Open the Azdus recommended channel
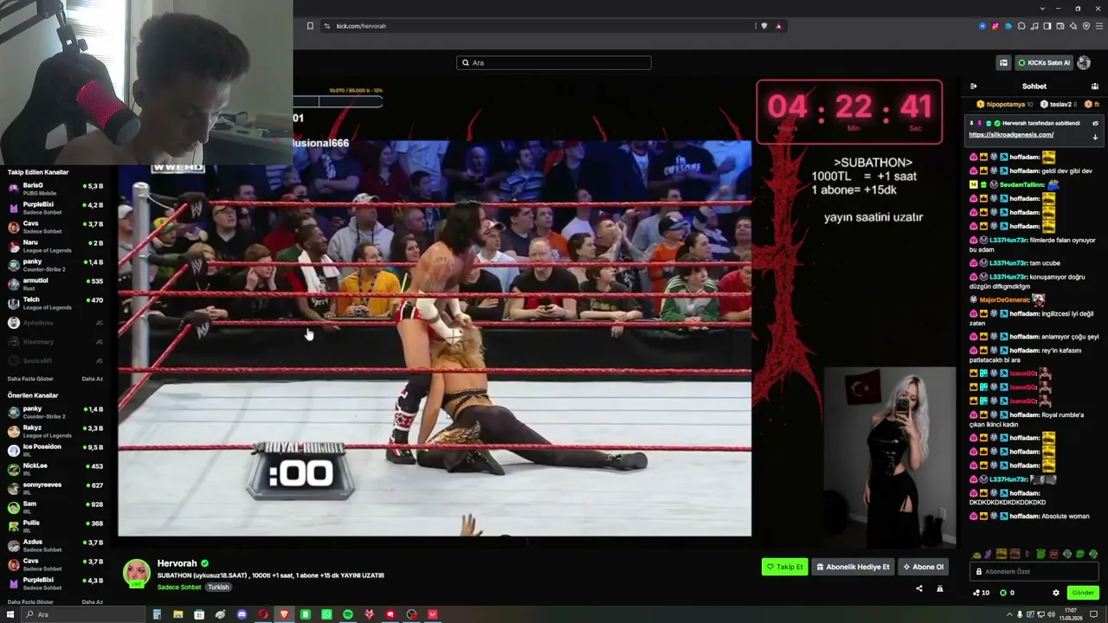This screenshot has width=1108, height=623. click(x=55, y=545)
